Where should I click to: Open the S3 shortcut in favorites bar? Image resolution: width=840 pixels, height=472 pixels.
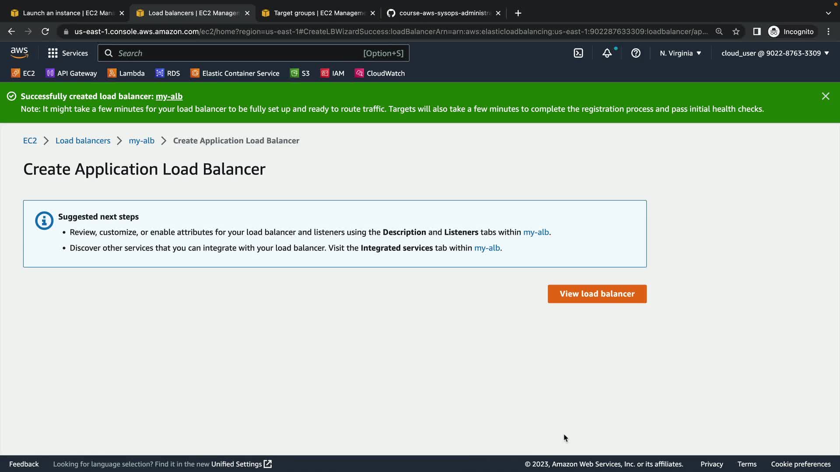pyautogui.click(x=300, y=73)
